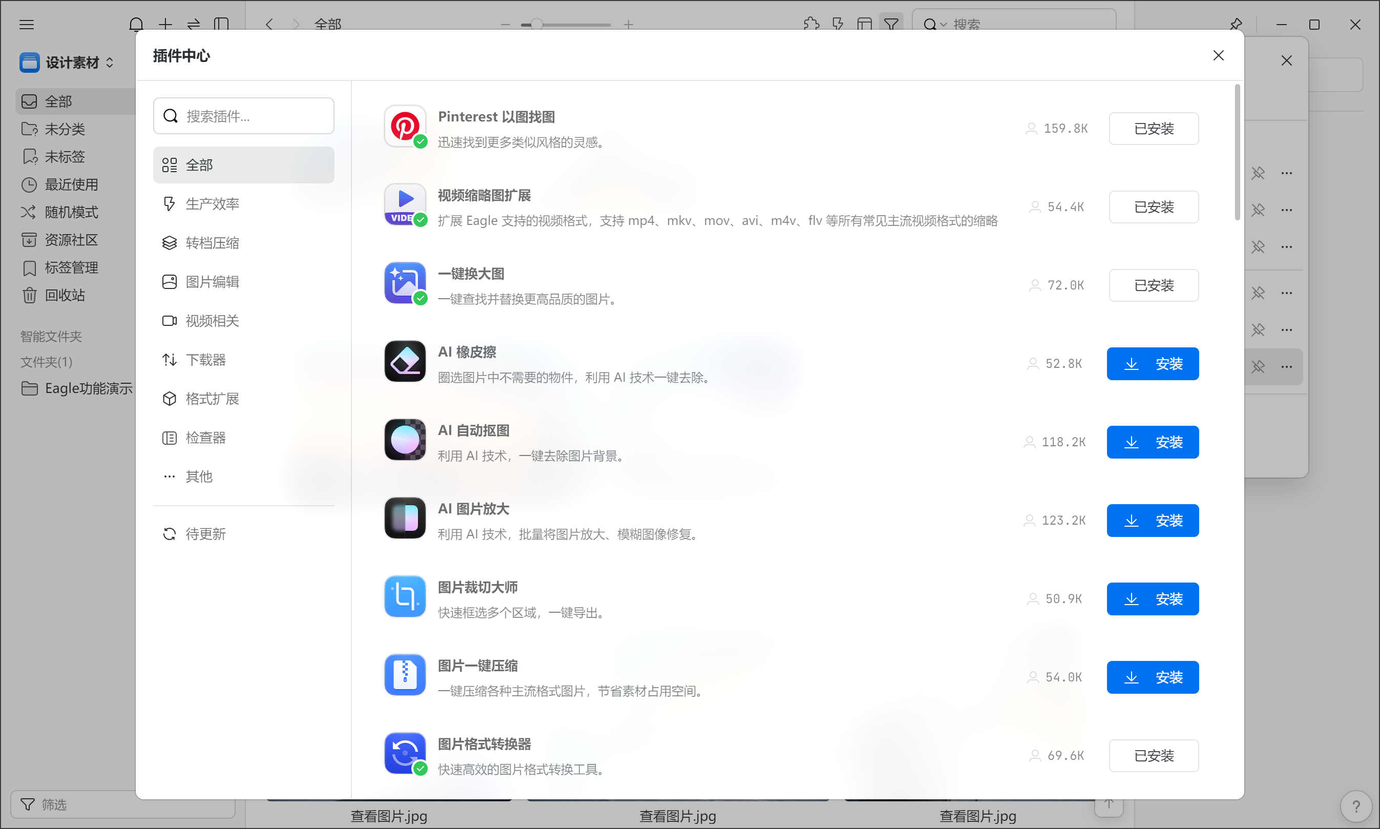Select the 资源社区 community icon
Image resolution: width=1380 pixels, height=829 pixels.
click(x=30, y=240)
